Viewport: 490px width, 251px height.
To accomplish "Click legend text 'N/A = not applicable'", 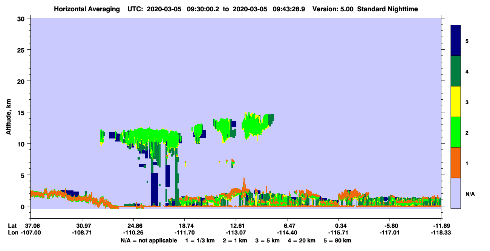I will click(x=149, y=240).
